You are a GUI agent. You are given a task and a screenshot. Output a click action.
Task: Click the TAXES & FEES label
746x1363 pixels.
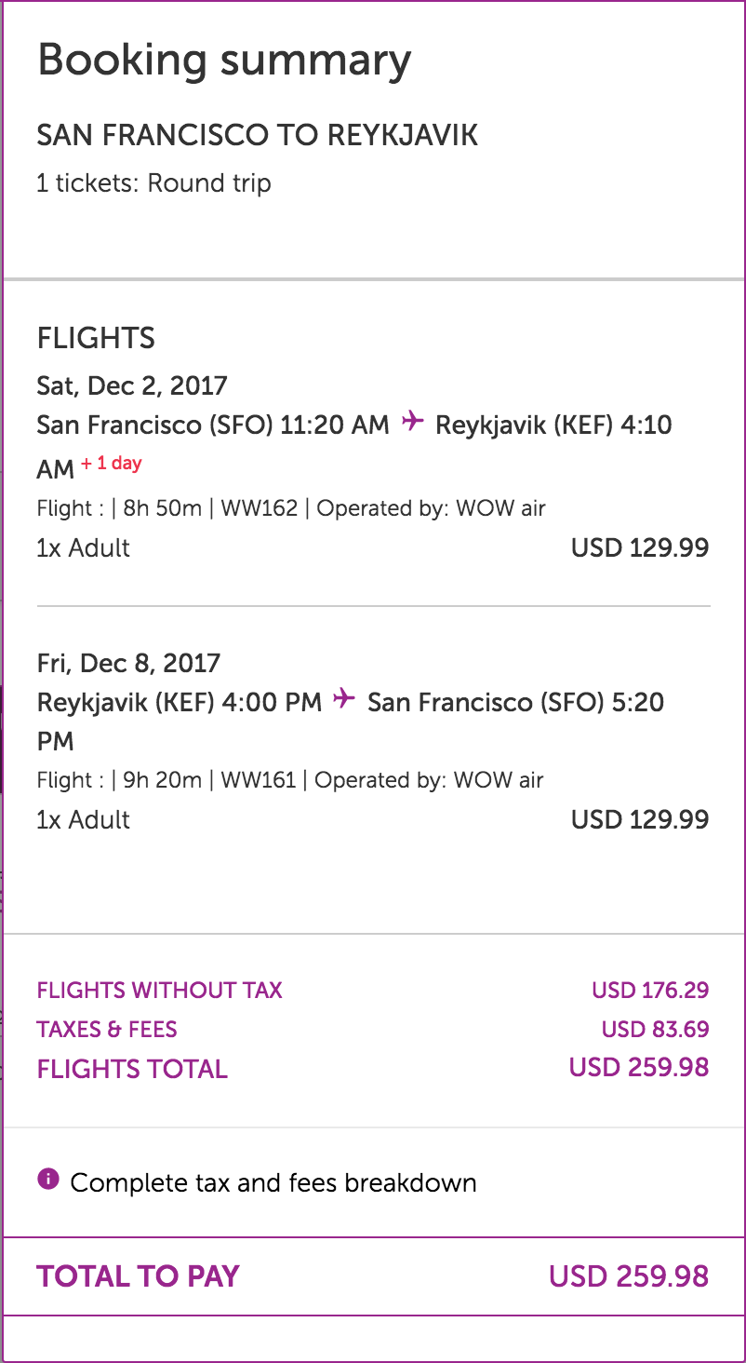(107, 1029)
